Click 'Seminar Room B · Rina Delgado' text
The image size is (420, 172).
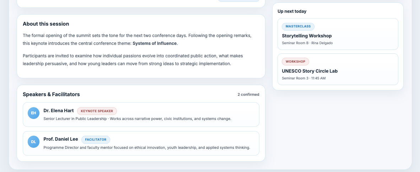click(307, 43)
